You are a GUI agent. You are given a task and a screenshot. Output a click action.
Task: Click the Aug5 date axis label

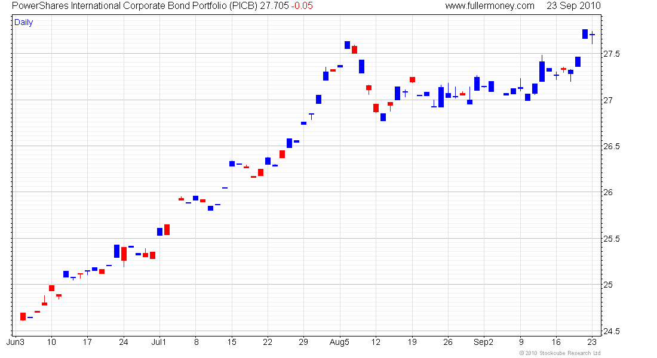(x=339, y=342)
